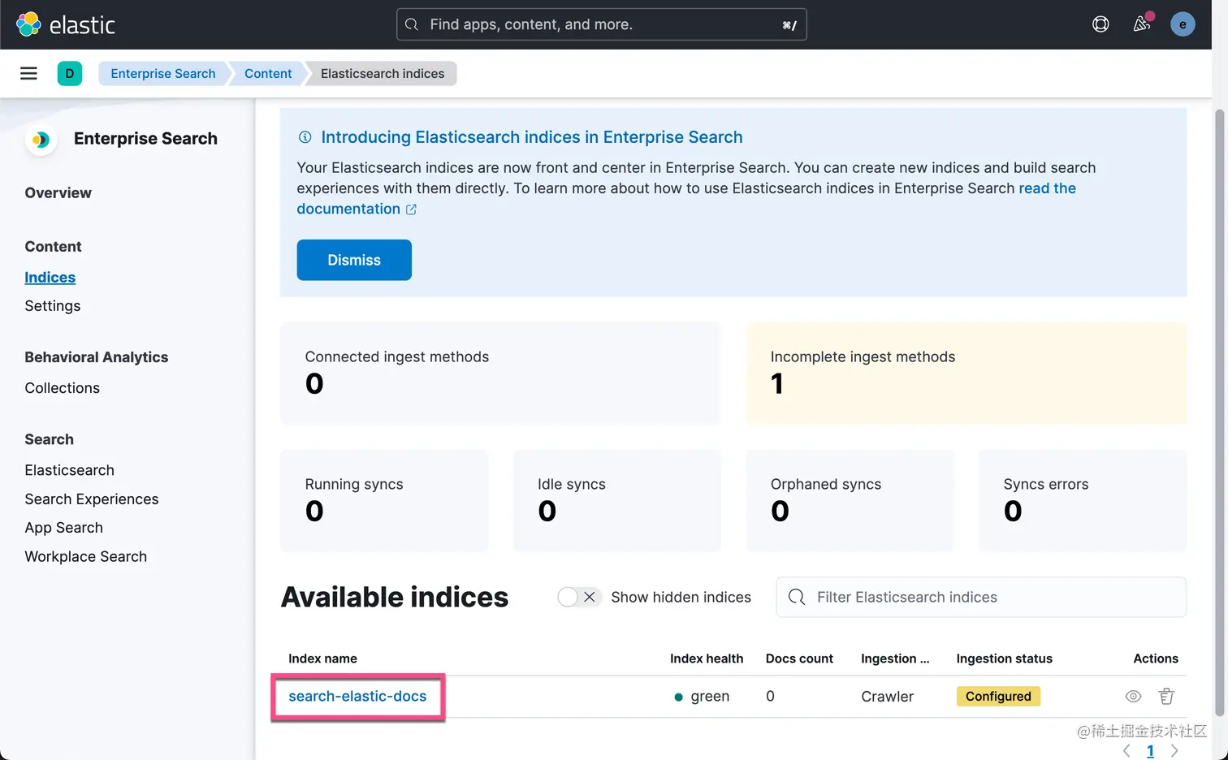Open the search-elastic-docs index link
The image size is (1228, 760).
[x=357, y=696]
